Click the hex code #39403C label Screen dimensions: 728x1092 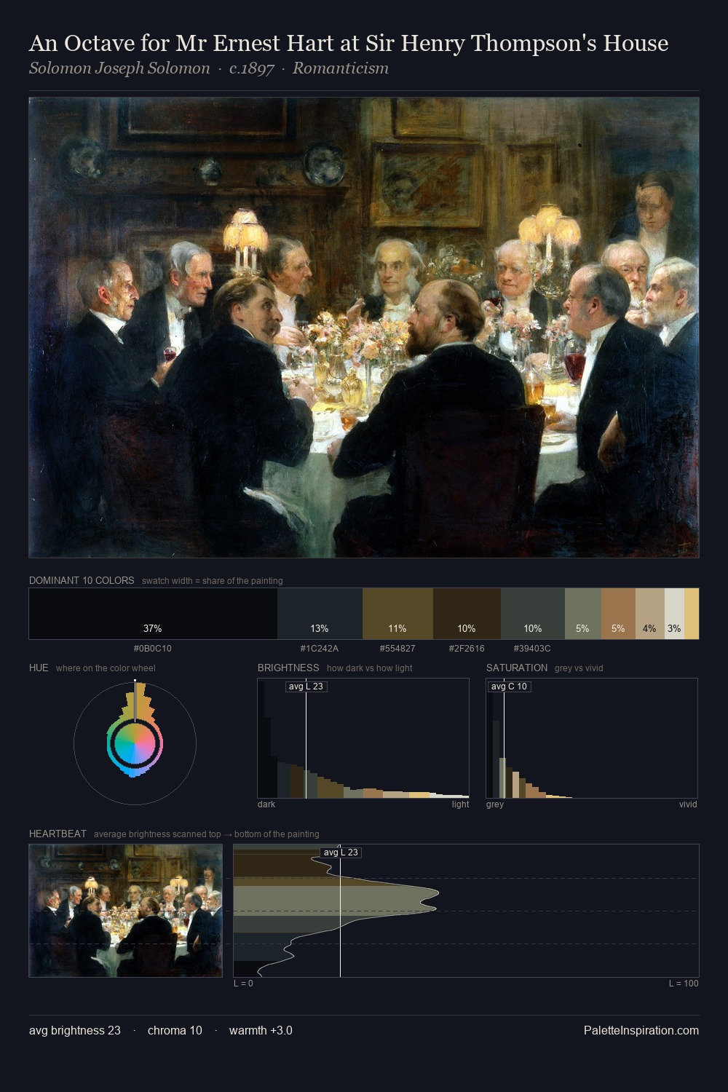(532, 648)
